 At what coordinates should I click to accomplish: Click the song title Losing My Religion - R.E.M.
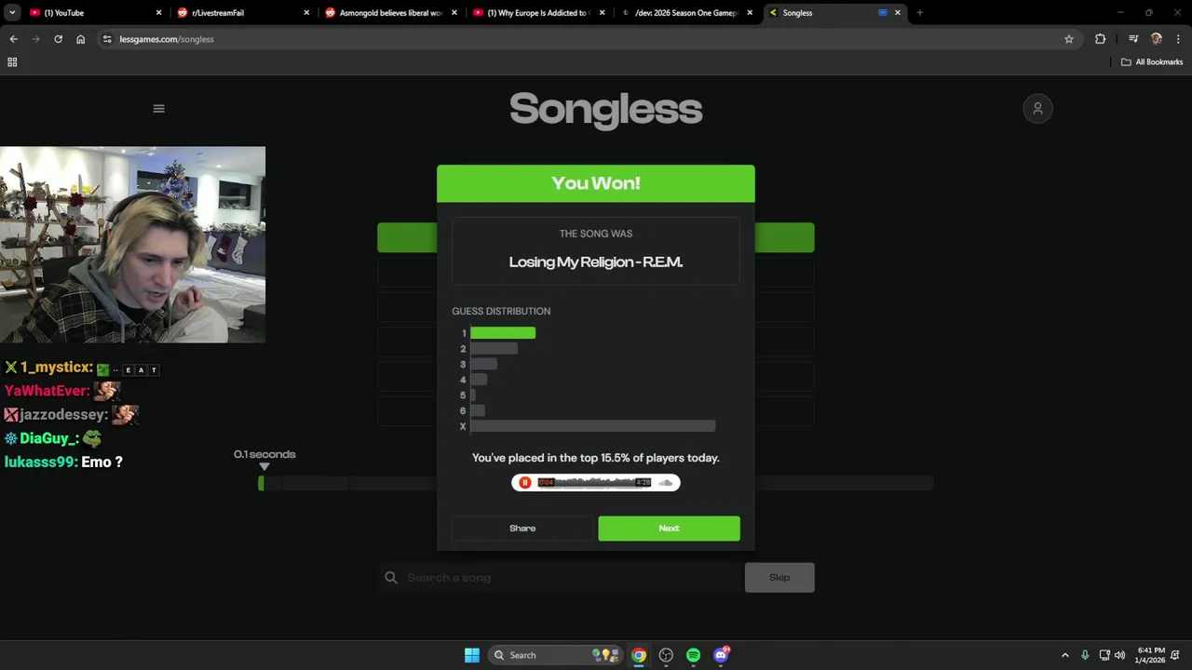tap(596, 262)
